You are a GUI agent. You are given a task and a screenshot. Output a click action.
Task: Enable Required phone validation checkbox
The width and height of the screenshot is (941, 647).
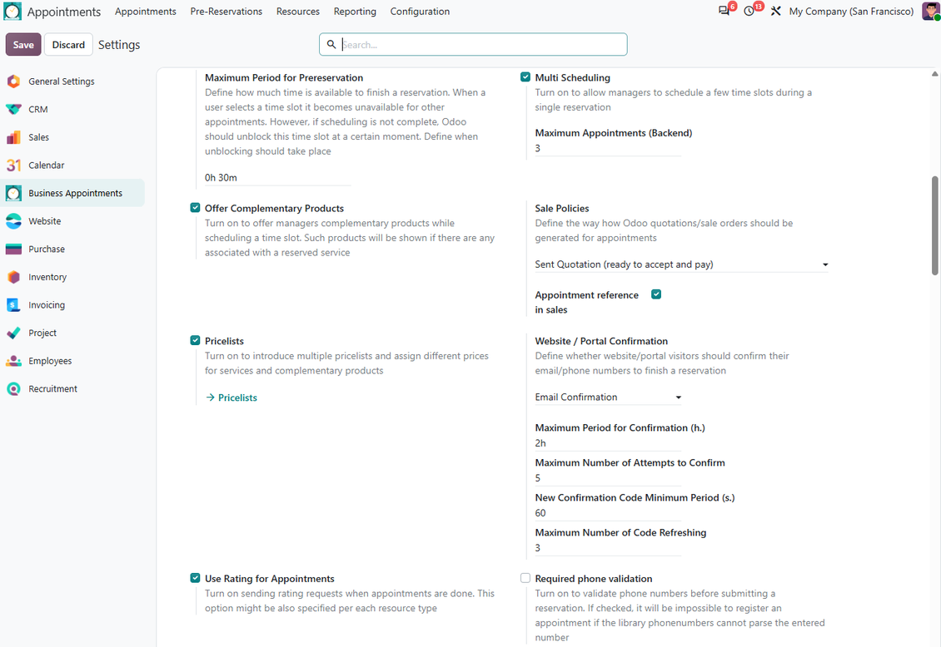(525, 578)
